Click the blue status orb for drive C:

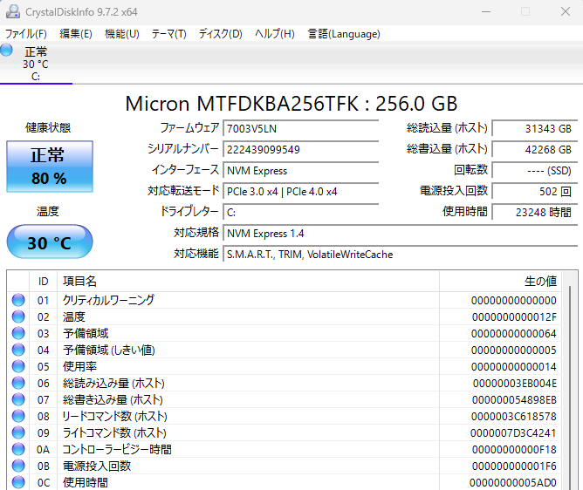7,51
